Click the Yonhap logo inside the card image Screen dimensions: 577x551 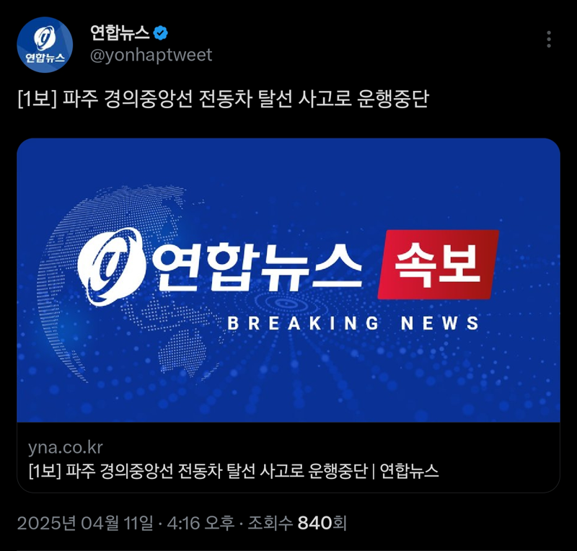pyautogui.click(x=110, y=266)
